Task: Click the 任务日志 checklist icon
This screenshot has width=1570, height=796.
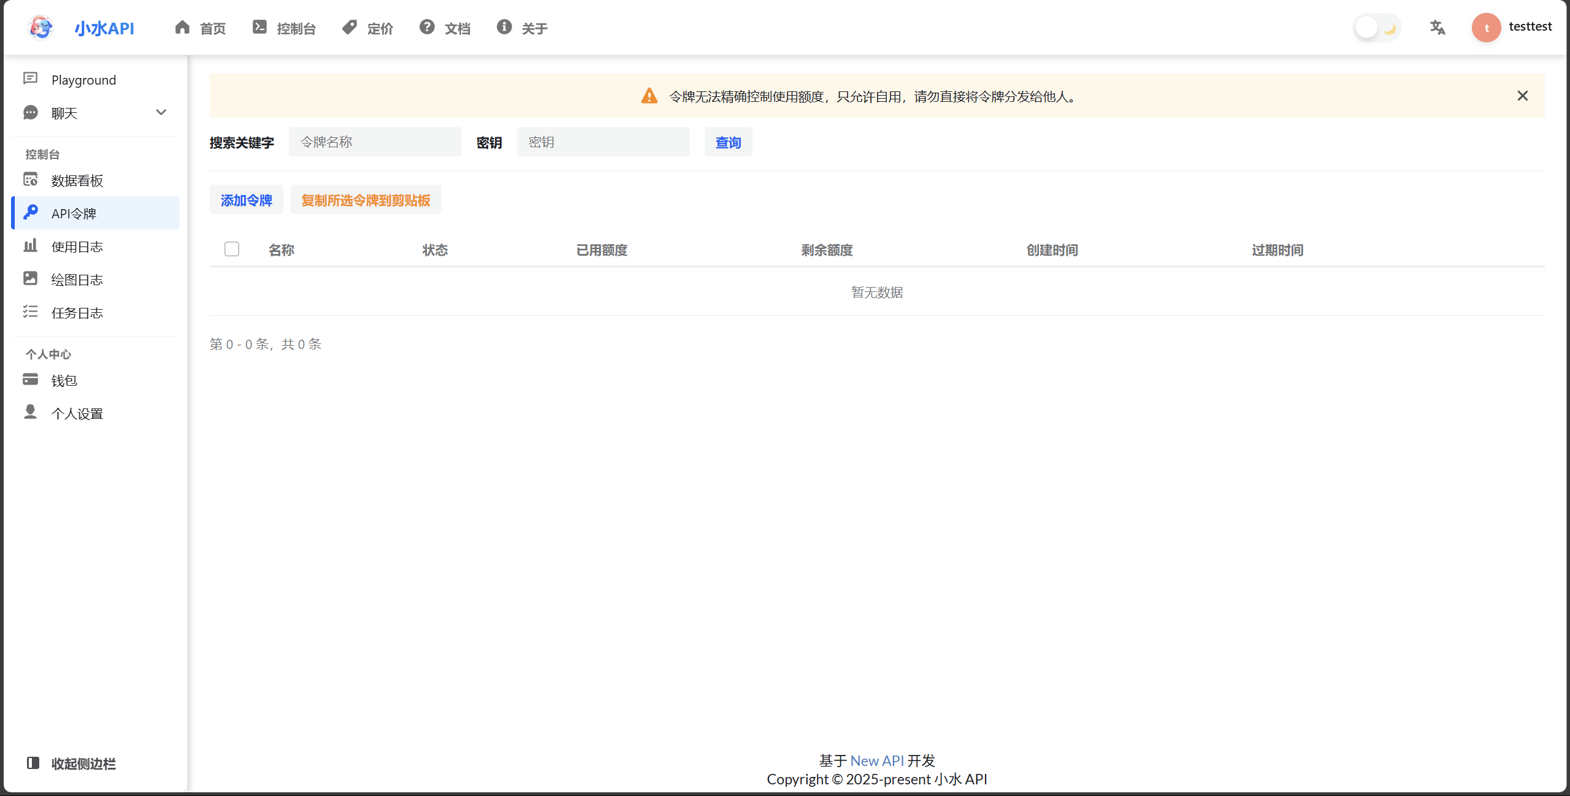Action: (30, 312)
